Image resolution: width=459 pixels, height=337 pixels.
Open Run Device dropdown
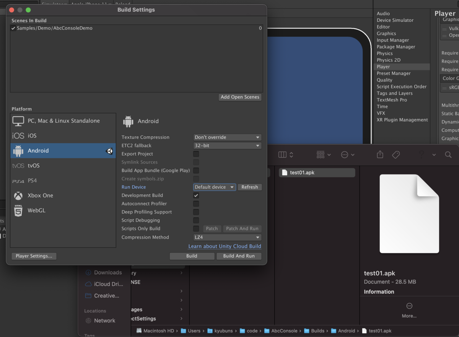[215, 187]
